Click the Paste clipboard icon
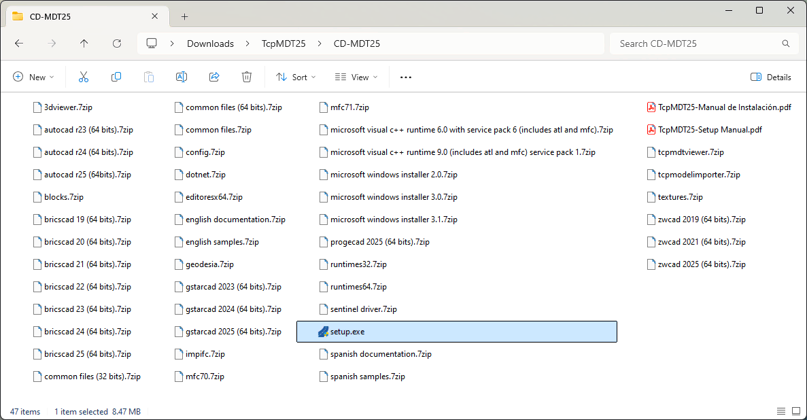Image resolution: width=807 pixels, height=420 pixels. tap(149, 77)
